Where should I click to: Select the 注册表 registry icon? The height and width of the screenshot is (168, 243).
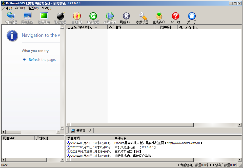(x=76, y=18)
